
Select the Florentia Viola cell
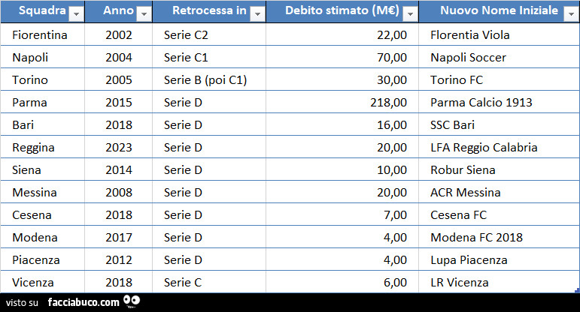(x=469, y=34)
